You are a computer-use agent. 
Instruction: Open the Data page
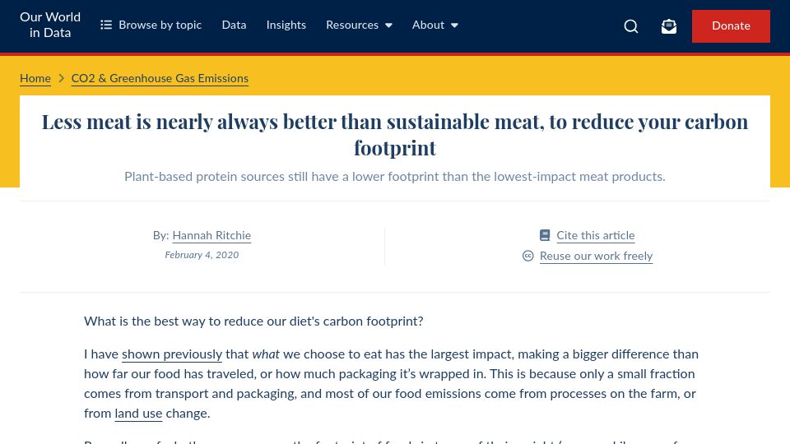234,25
